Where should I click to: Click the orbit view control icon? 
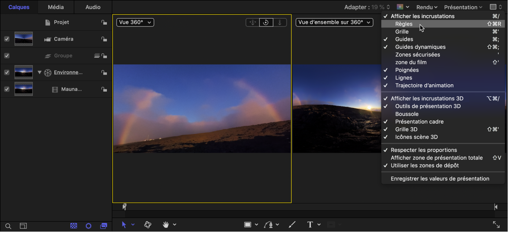[x=266, y=22]
